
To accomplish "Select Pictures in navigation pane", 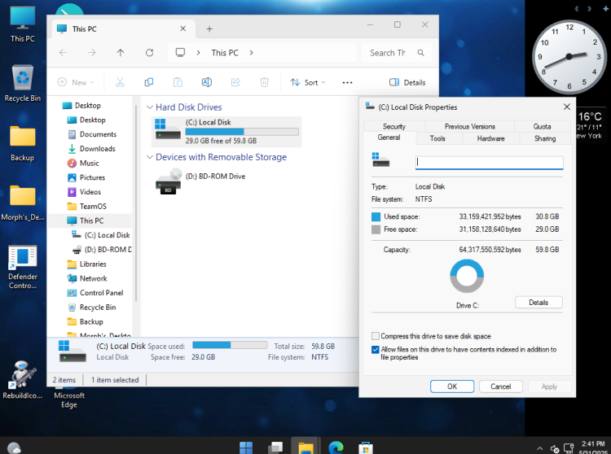I will 92,177.
